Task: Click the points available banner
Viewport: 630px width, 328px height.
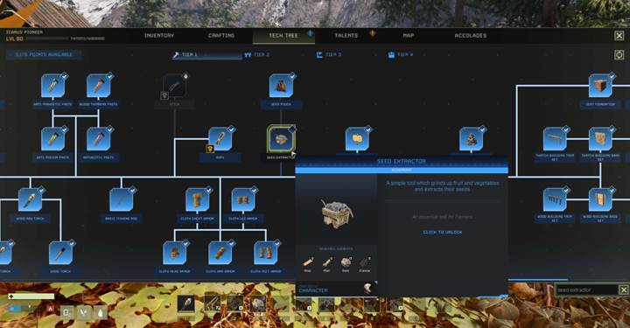Action: coord(44,54)
